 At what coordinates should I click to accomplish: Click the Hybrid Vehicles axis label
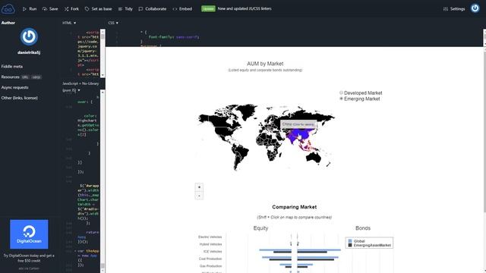click(x=211, y=244)
